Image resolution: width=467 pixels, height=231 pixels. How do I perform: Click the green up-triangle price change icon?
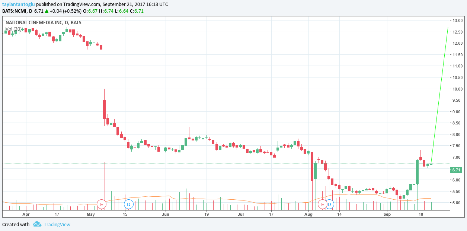coord(47,11)
